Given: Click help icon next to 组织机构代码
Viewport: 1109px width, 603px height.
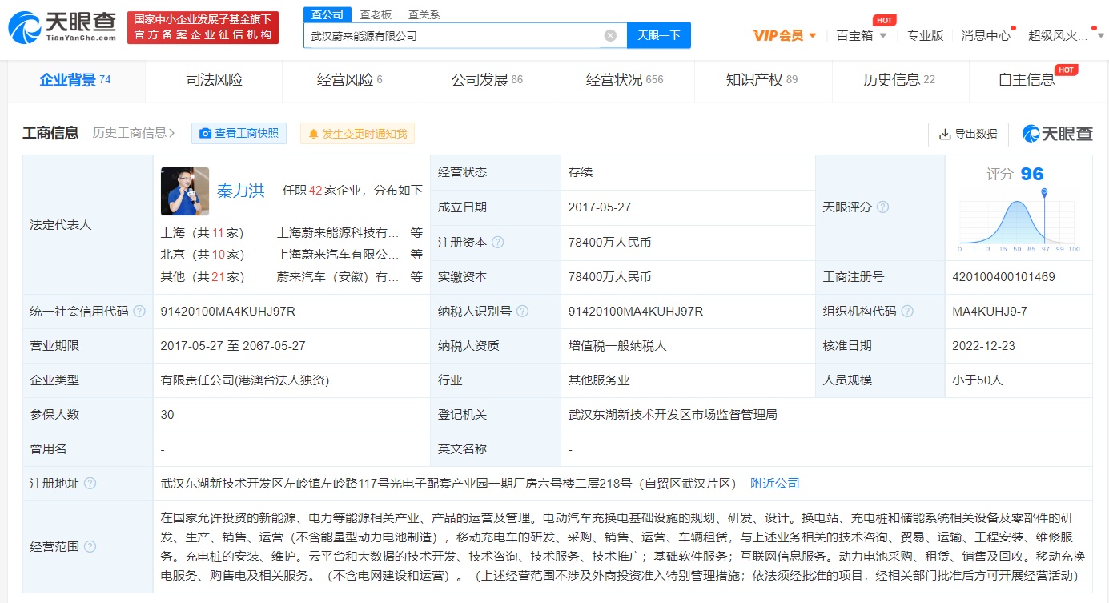Looking at the screenshot, I should [x=907, y=312].
